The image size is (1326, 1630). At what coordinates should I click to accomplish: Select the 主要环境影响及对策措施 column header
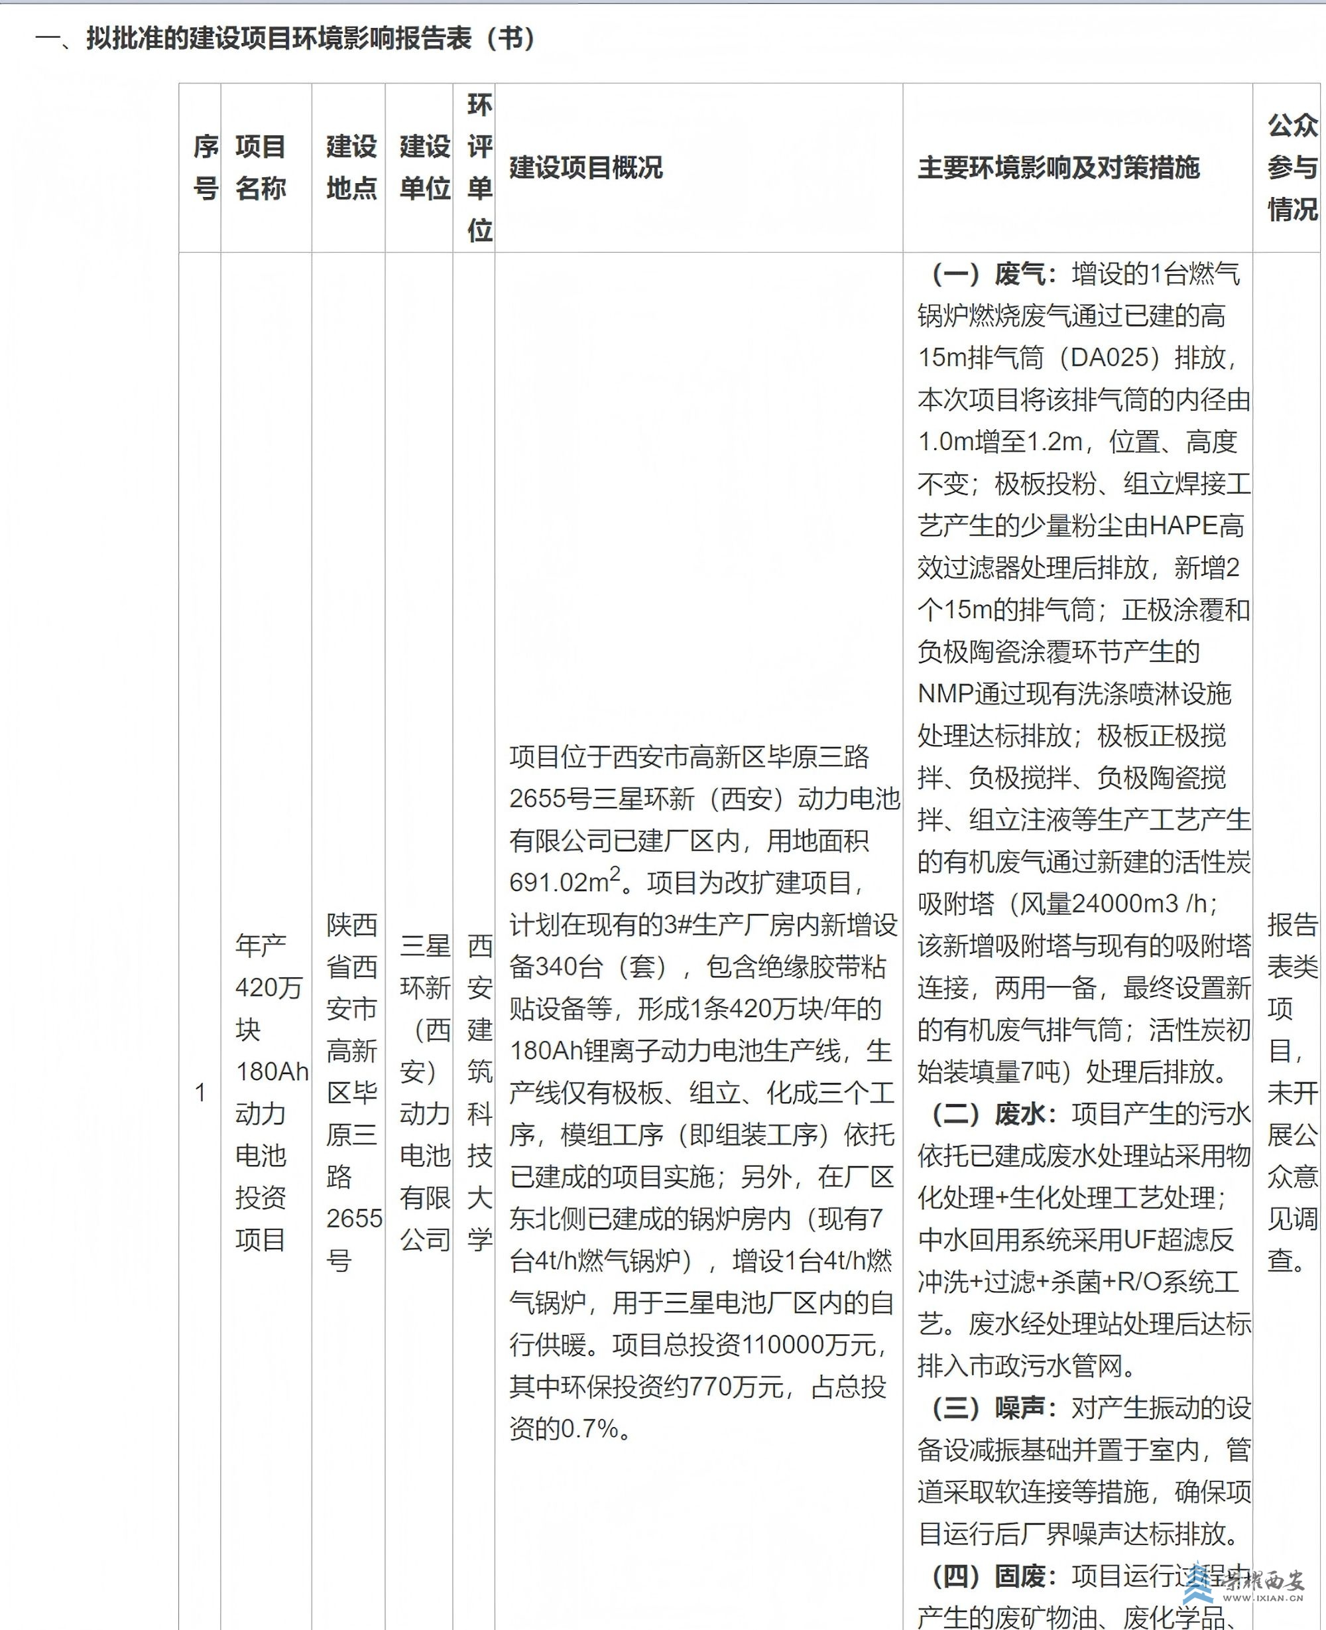point(1078,167)
